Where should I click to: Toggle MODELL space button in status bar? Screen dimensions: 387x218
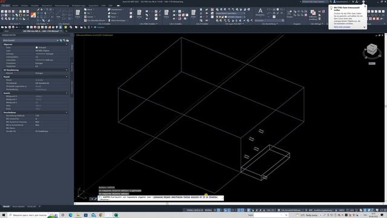[x=208, y=210]
